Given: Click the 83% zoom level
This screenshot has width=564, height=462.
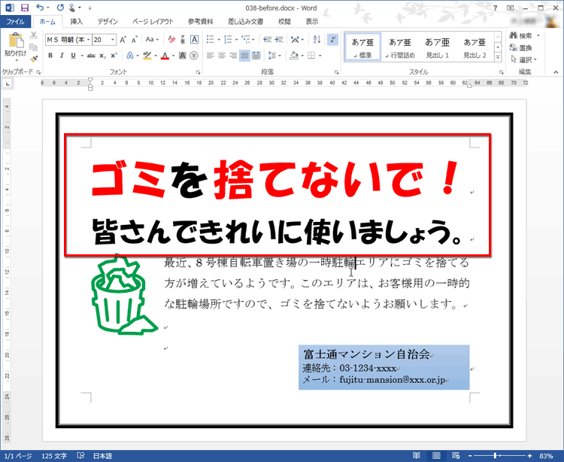Looking at the screenshot, I should tap(546, 456).
